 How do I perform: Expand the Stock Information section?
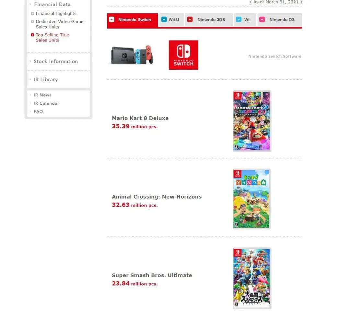pyautogui.click(x=56, y=61)
